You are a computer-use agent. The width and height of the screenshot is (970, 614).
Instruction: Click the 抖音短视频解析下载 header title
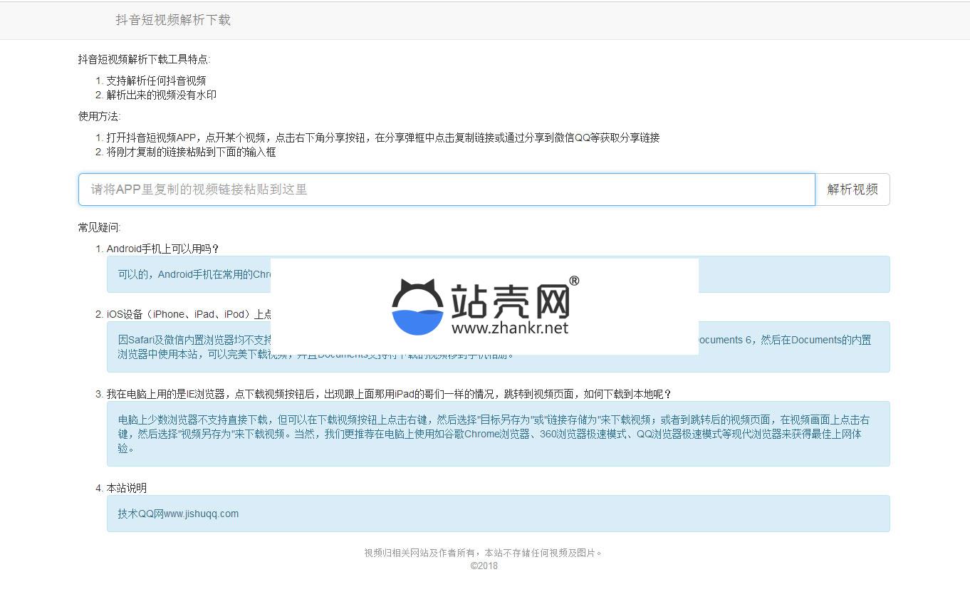tap(173, 20)
